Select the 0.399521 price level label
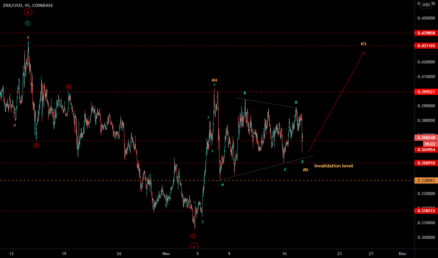The width and height of the screenshot is (438, 258). (426, 92)
